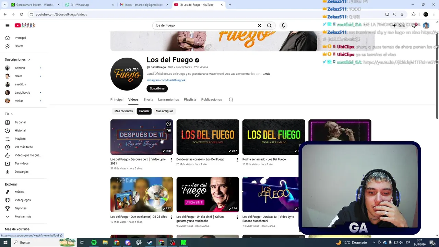
Task: Add Después de ti to queue
Action: [x=168, y=130]
